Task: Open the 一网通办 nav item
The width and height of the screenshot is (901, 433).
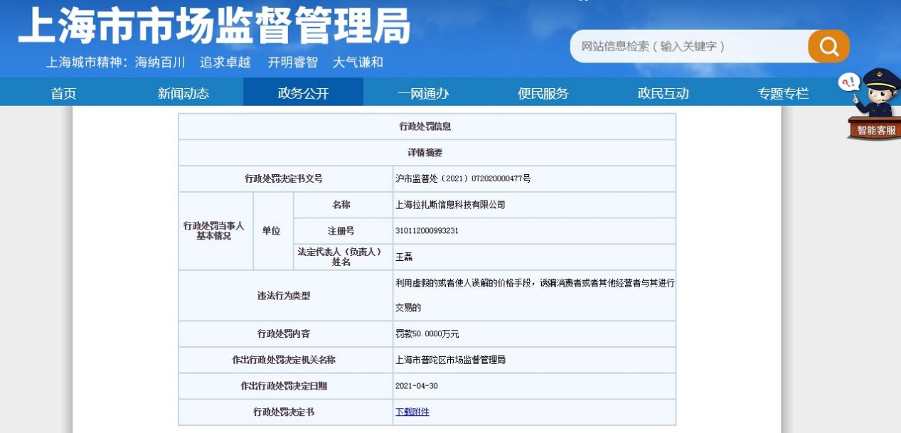Action: click(x=423, y=93)
